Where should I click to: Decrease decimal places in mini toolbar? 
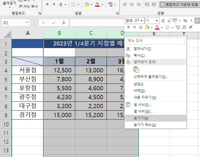coord(184,27)
